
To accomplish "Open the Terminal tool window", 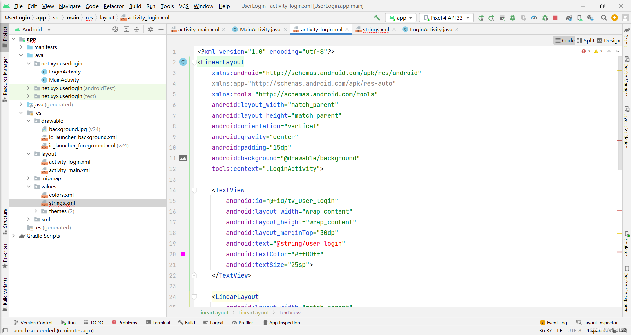I will [158, 323].
